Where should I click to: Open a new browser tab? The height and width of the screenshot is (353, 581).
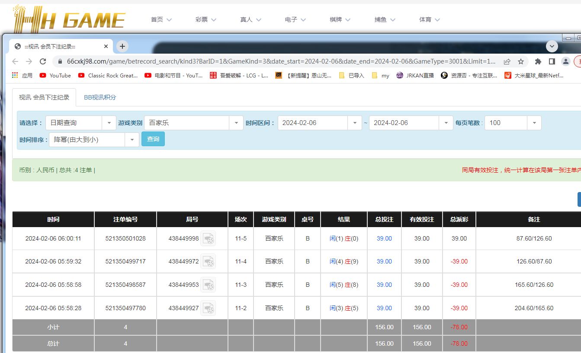pos(122,46)
